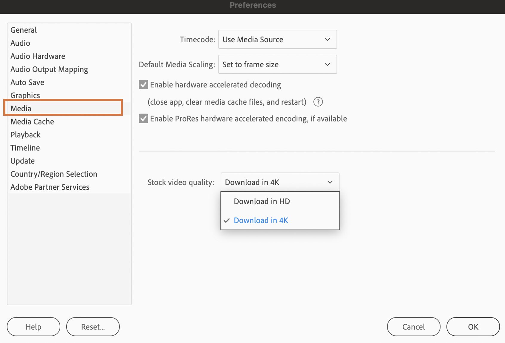Screen dimensions: 505x343
Task: Switch to Playback preferences
Action: coord(25,135)
